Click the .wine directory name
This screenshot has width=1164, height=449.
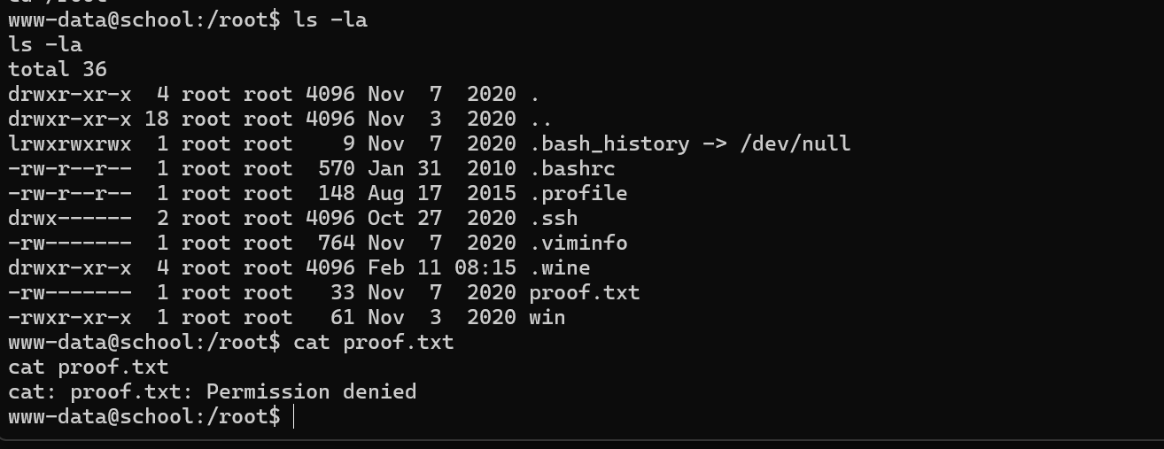point(559,267)
